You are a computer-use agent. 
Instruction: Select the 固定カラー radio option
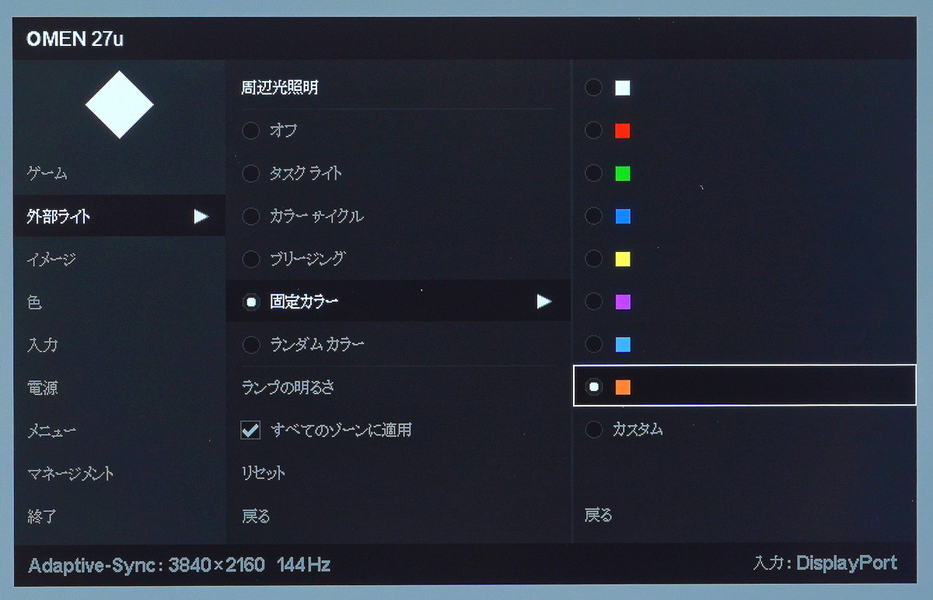(250, 302)
